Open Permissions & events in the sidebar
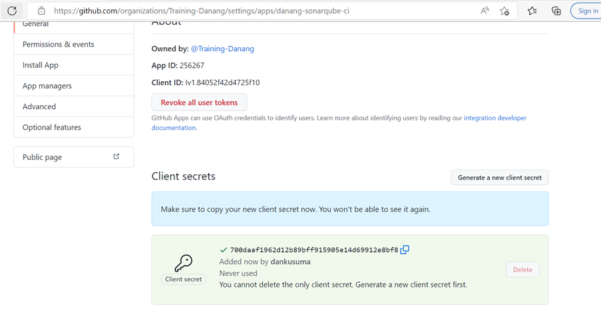601x316 pixels. 74,44
